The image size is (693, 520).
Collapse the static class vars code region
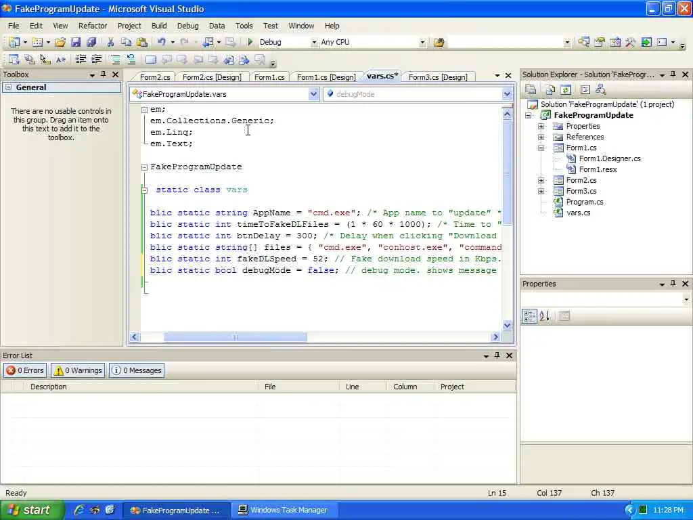144,190
